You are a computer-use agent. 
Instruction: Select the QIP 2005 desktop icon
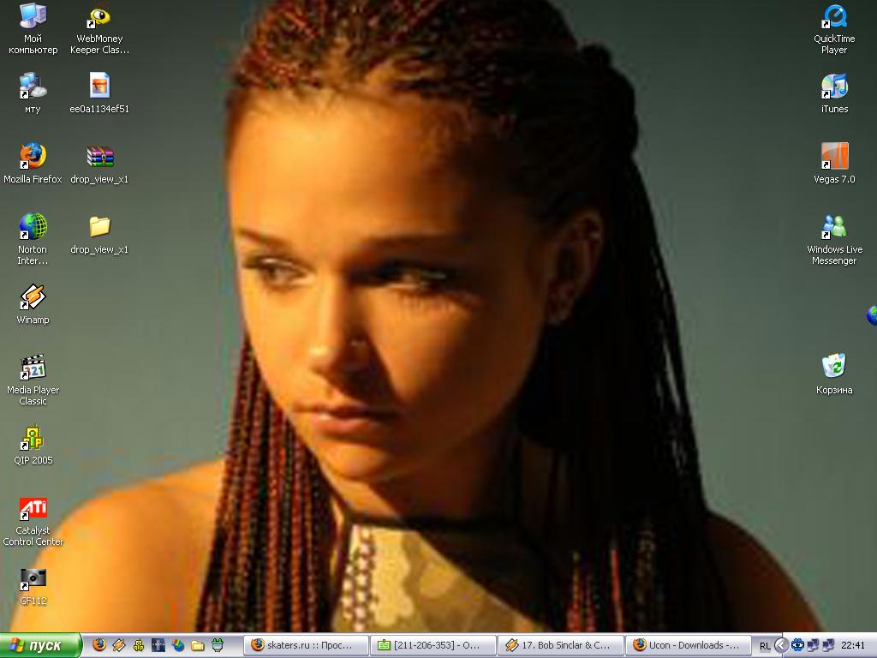(x=33, y=439)
